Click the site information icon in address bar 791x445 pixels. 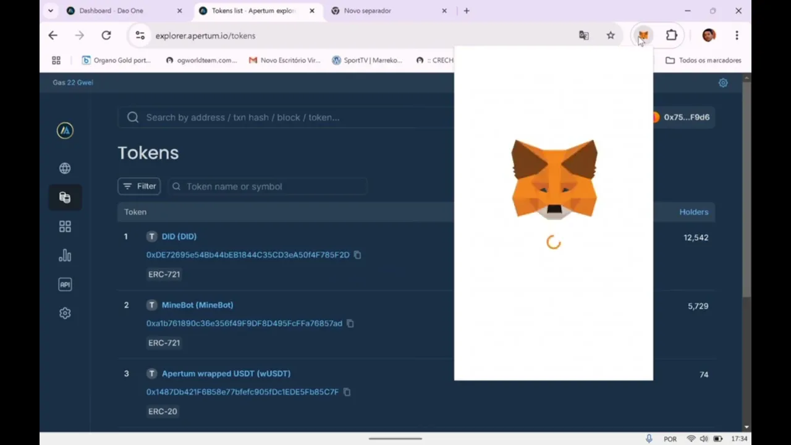[x=140, y=35]
